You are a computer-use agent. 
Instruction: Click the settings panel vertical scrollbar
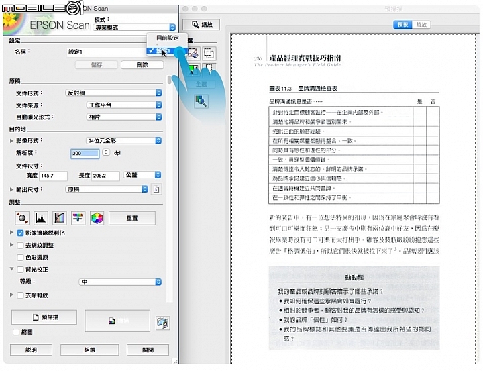pyautogui.click(x=169, y=188)
